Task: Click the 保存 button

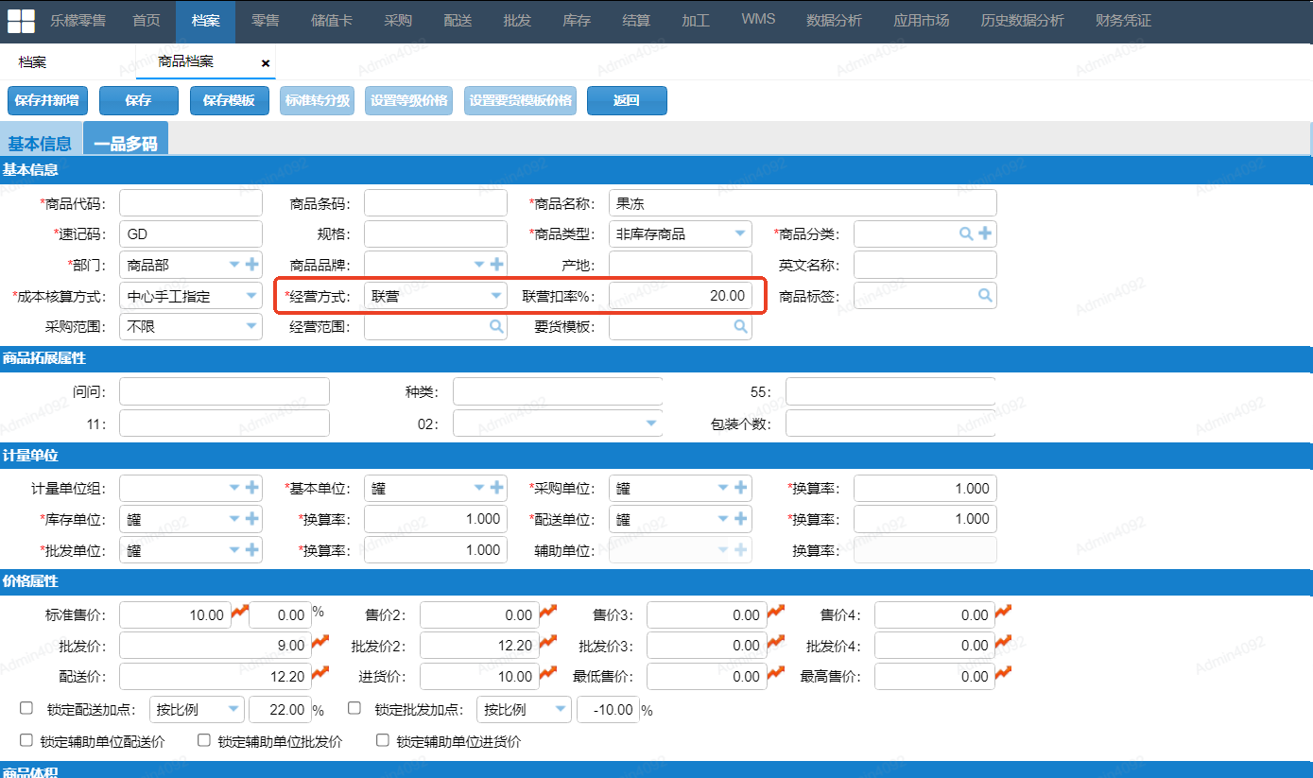Action: 139,100
